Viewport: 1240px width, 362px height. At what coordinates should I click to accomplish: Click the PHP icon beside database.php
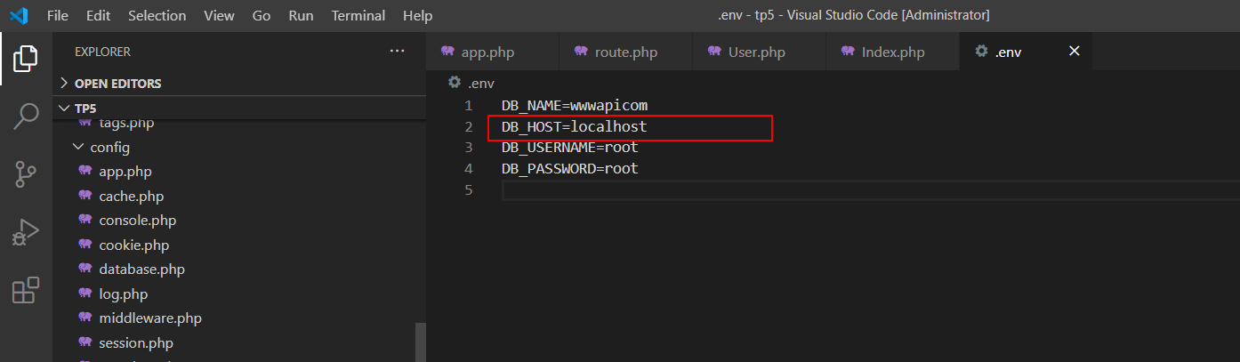coord(85,269)
